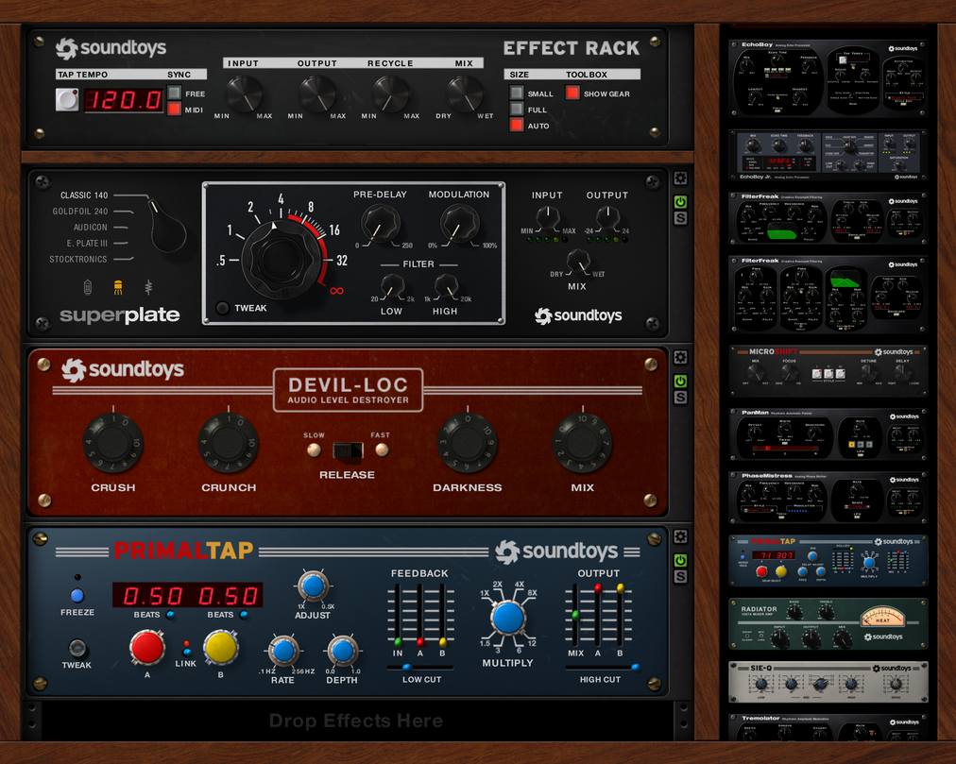Select the yellow tube preamp icon
956x764 pixels.
point(118,287)
